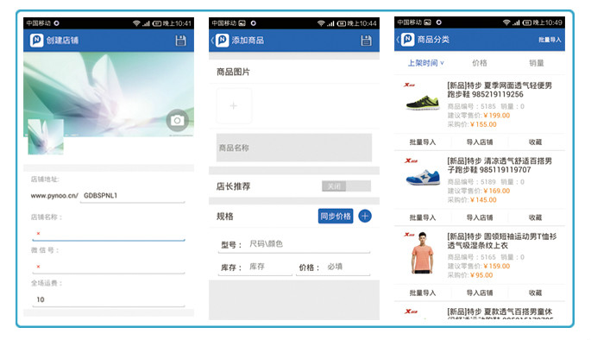Expand the 上架时间 sort dropdown
The width and height of the screenshot is (591, 340).
[x=426, y=63]
